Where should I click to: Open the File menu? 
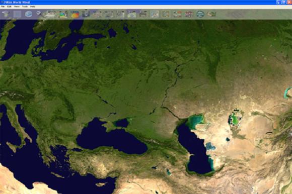click(x=3, y=7)
